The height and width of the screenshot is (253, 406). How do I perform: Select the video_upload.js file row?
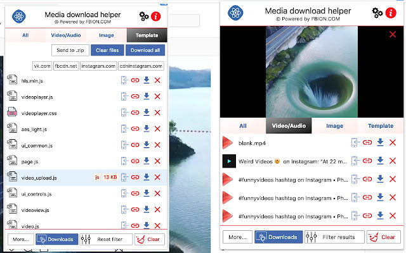(86, 177)
